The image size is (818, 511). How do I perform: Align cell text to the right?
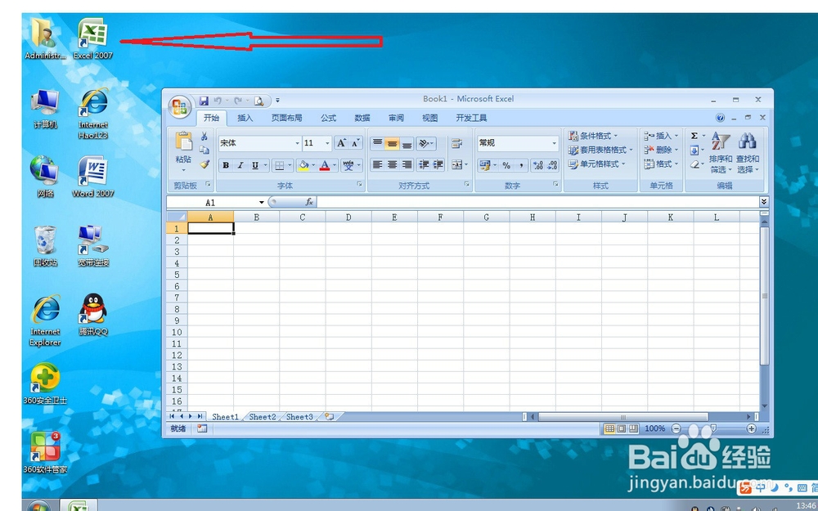(x=407, y=165)
